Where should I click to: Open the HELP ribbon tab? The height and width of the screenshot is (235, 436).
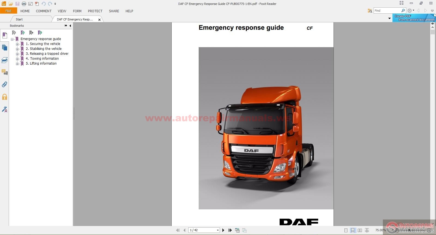pos(129,11)
